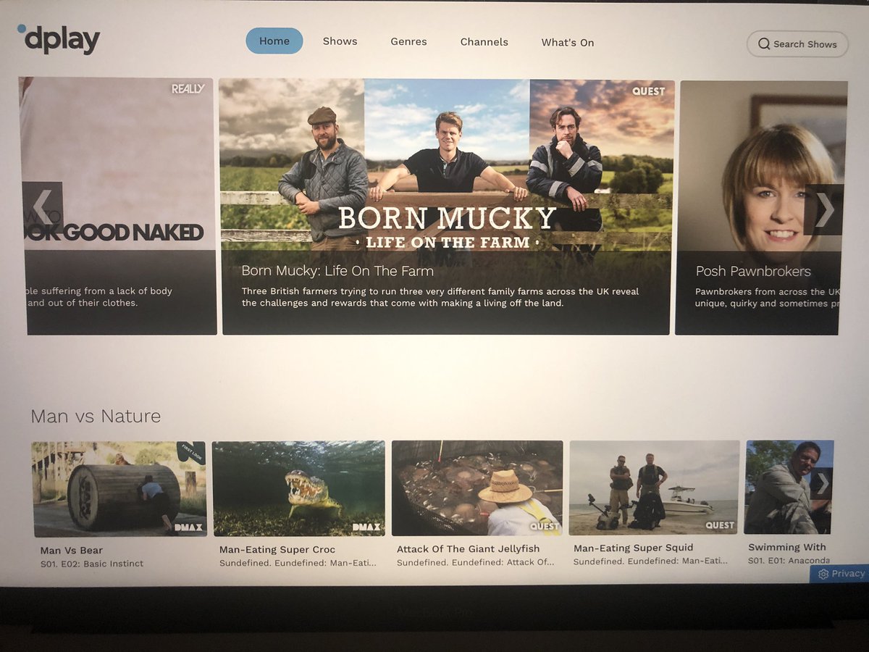Click the QUEST channel badge on Born Mucky
Image resolution: width=869 pixels, height=652 pixels.
tap(648, 91)
